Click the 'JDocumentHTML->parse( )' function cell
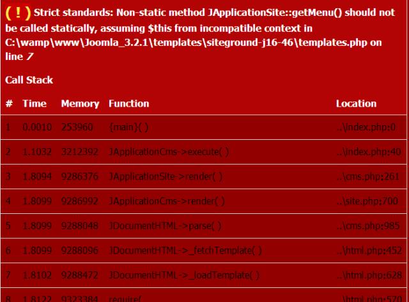 166,225
